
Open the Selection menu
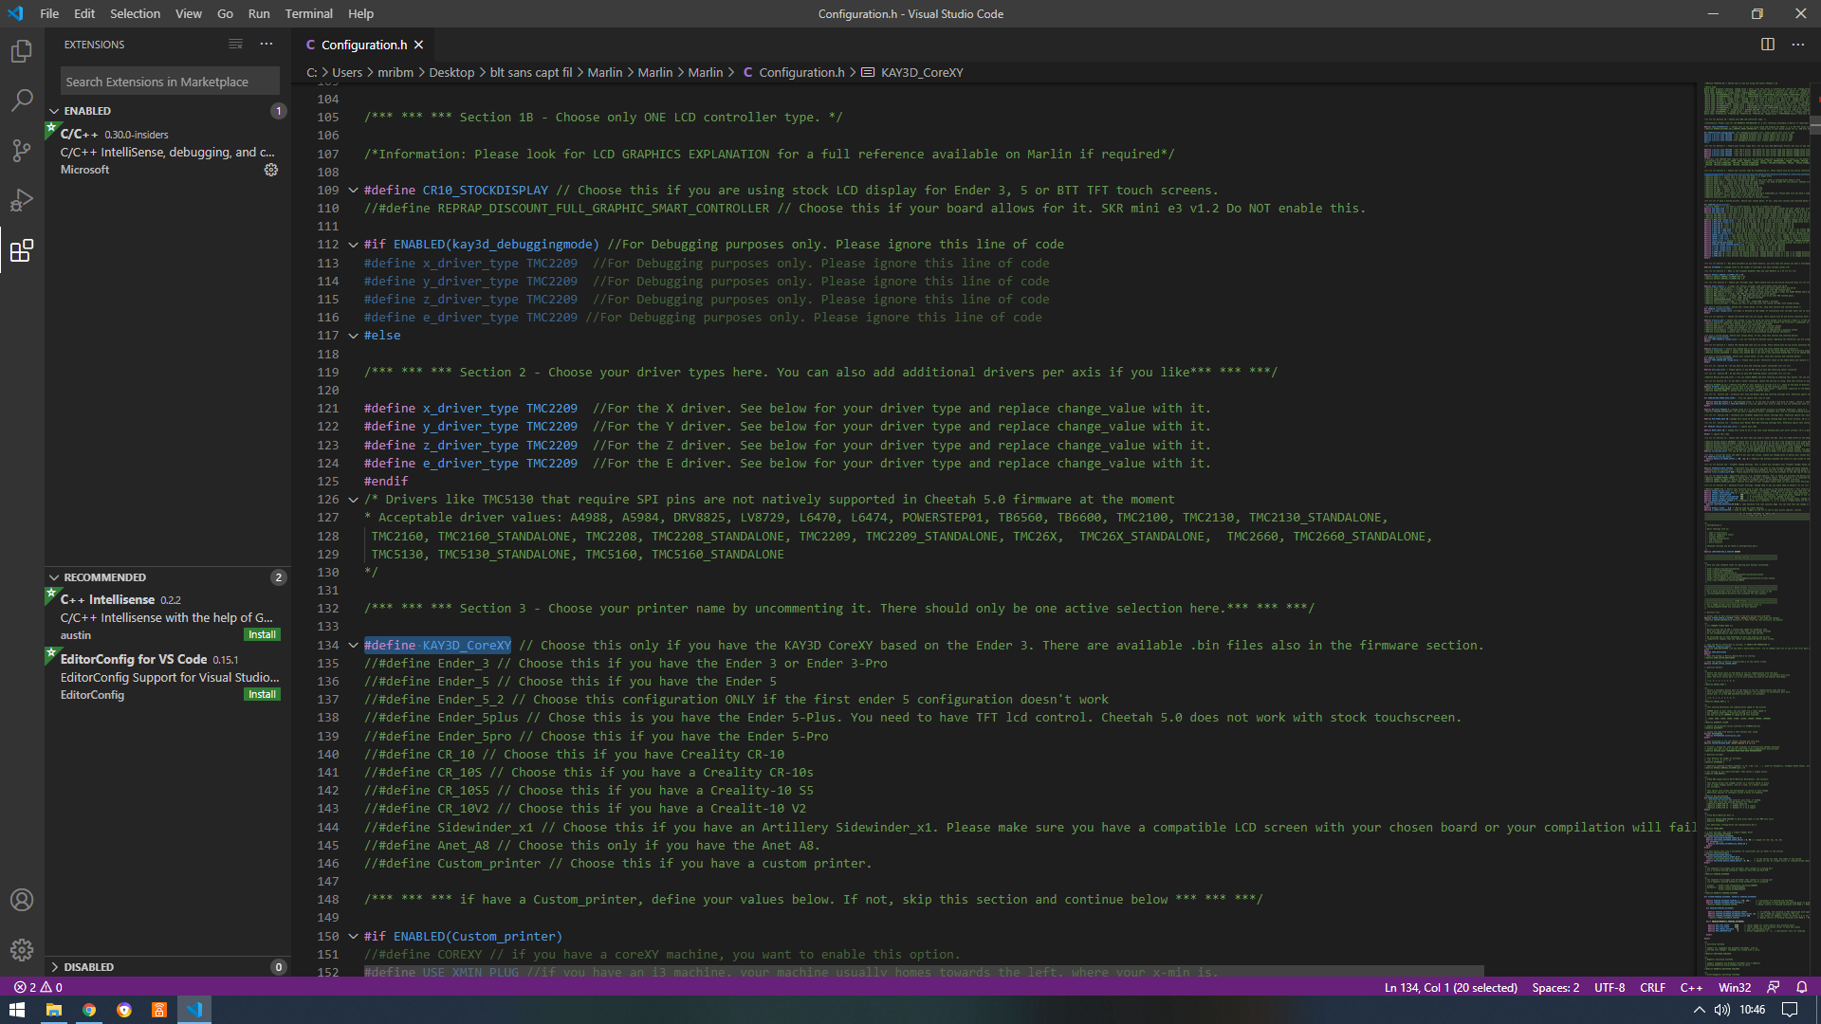(135, 13)
